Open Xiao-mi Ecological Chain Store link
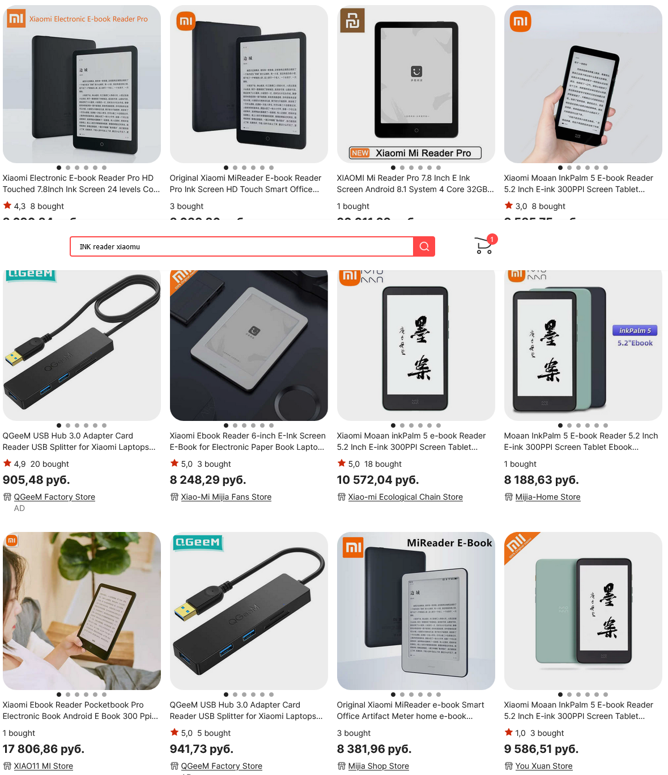 pyautogui.click(x=405, y=497)
